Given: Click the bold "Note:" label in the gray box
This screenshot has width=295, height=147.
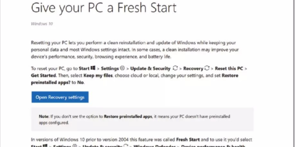Looking at the screenshot, I should [x=45, y=116].
